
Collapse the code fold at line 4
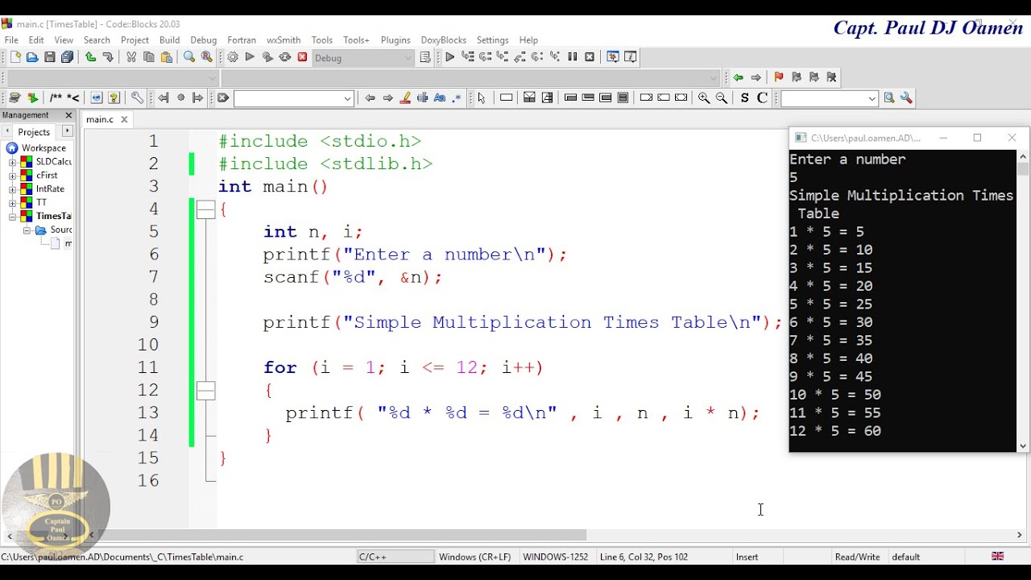coord(206,209)
